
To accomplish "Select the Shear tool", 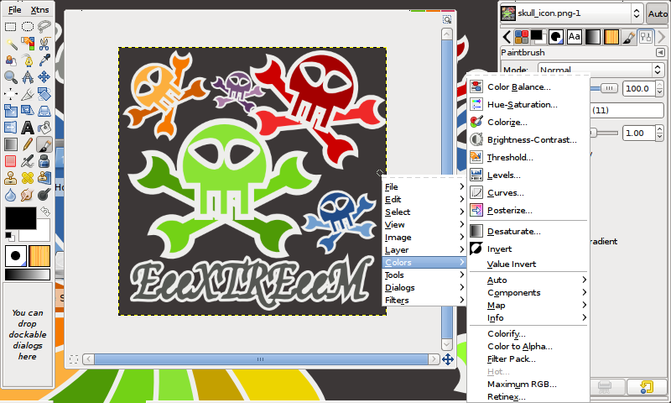I will point(28,111).
